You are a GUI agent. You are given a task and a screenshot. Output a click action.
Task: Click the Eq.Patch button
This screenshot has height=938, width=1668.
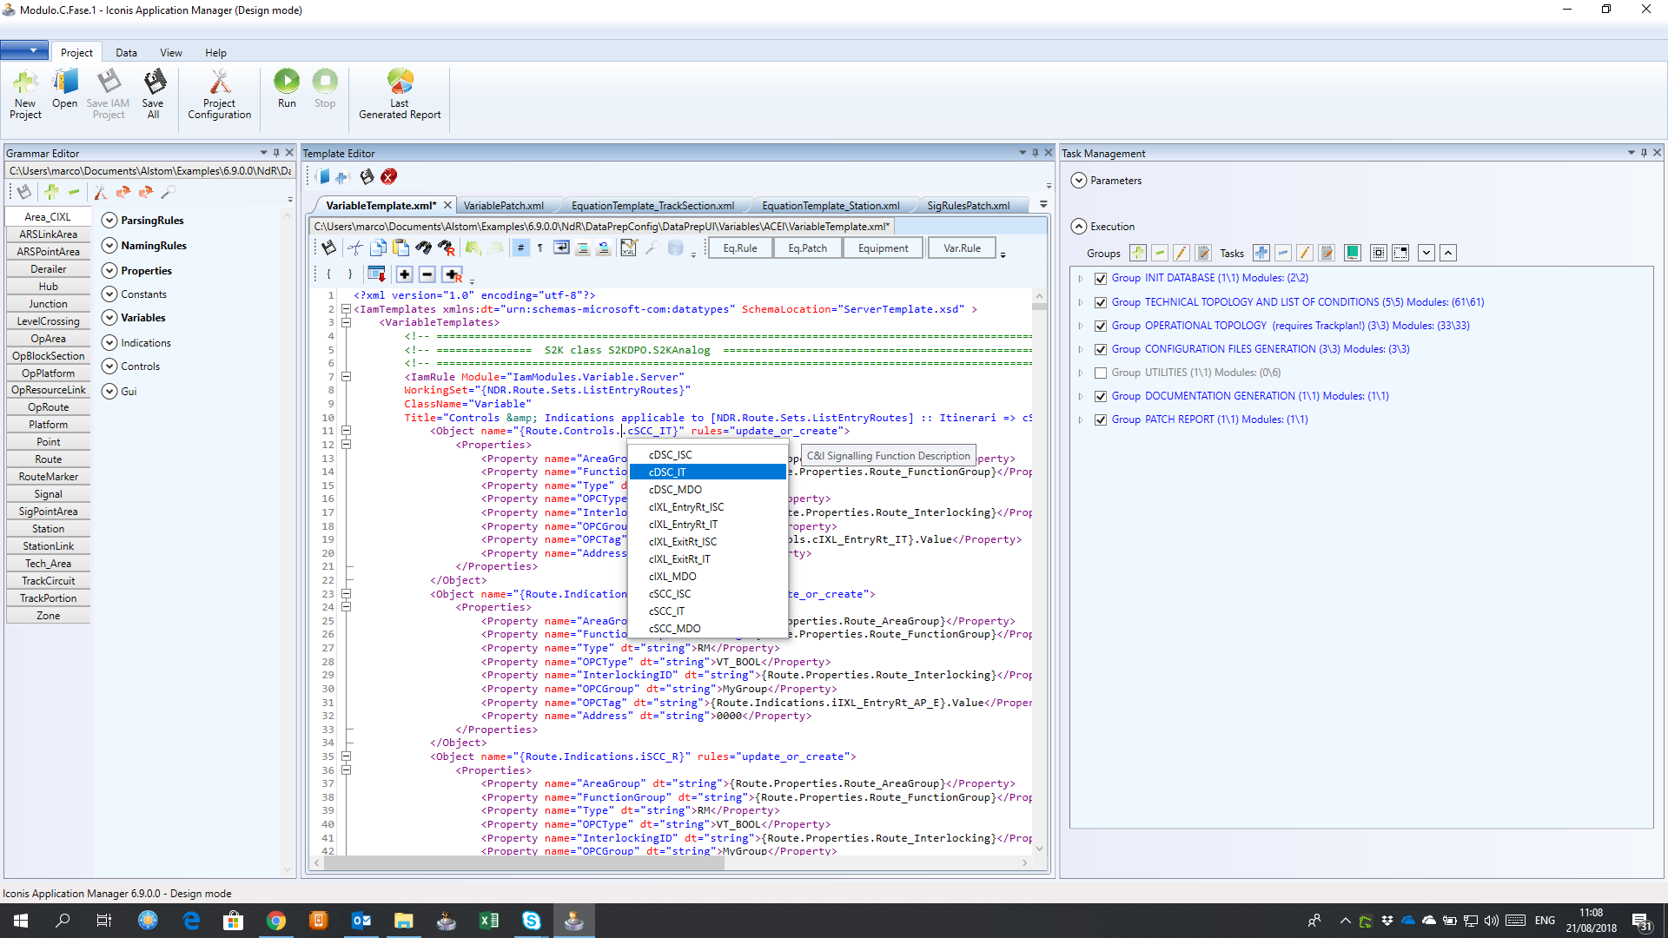[807, 248]
